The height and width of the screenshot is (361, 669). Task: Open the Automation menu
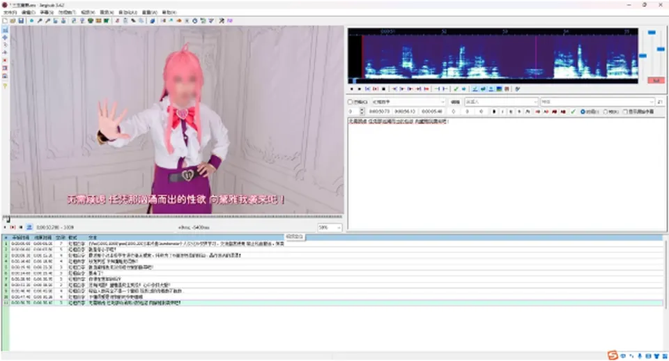point(128,13)
